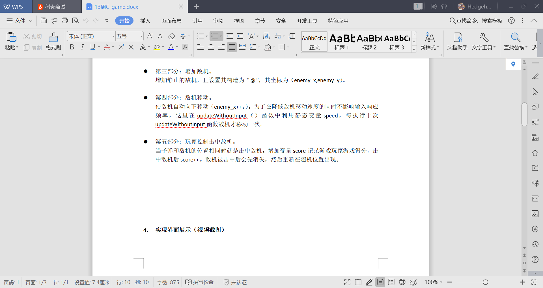Open the 审阅 tab
The image size is (543, 288).
pos(218,21)
